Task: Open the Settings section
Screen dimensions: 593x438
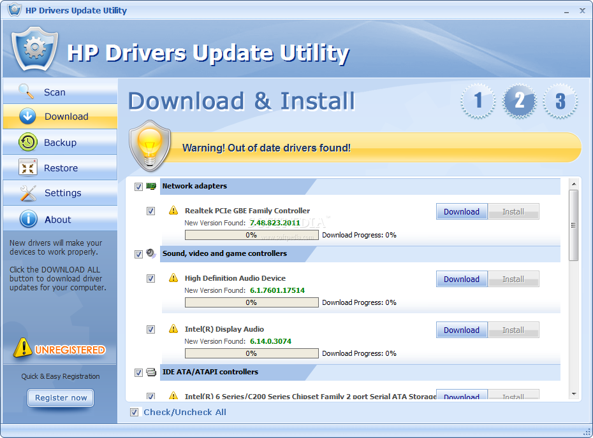Action: point(60,193)
